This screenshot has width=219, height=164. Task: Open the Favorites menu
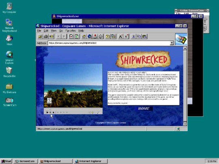pyautogui.click(x=71, y=31)
